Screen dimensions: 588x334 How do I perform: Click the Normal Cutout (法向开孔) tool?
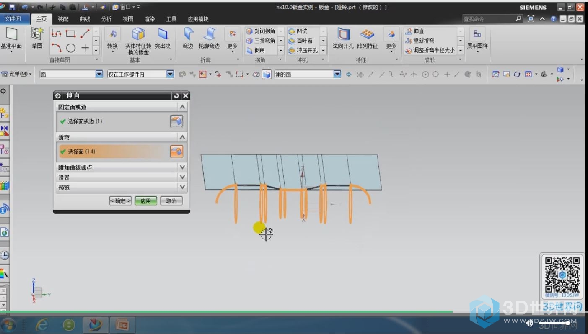pos(343,39)
